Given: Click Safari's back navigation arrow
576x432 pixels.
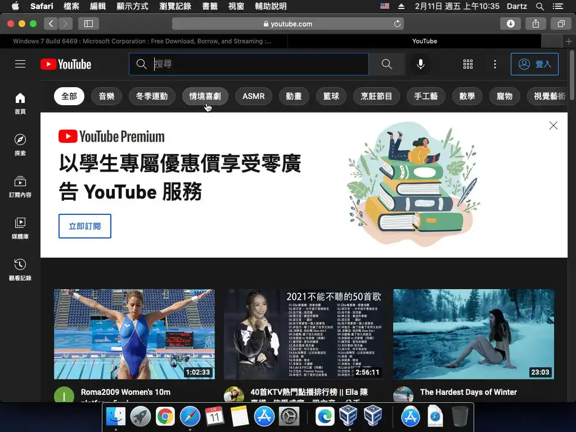Looking at the screenshot, I should point(51,24).
